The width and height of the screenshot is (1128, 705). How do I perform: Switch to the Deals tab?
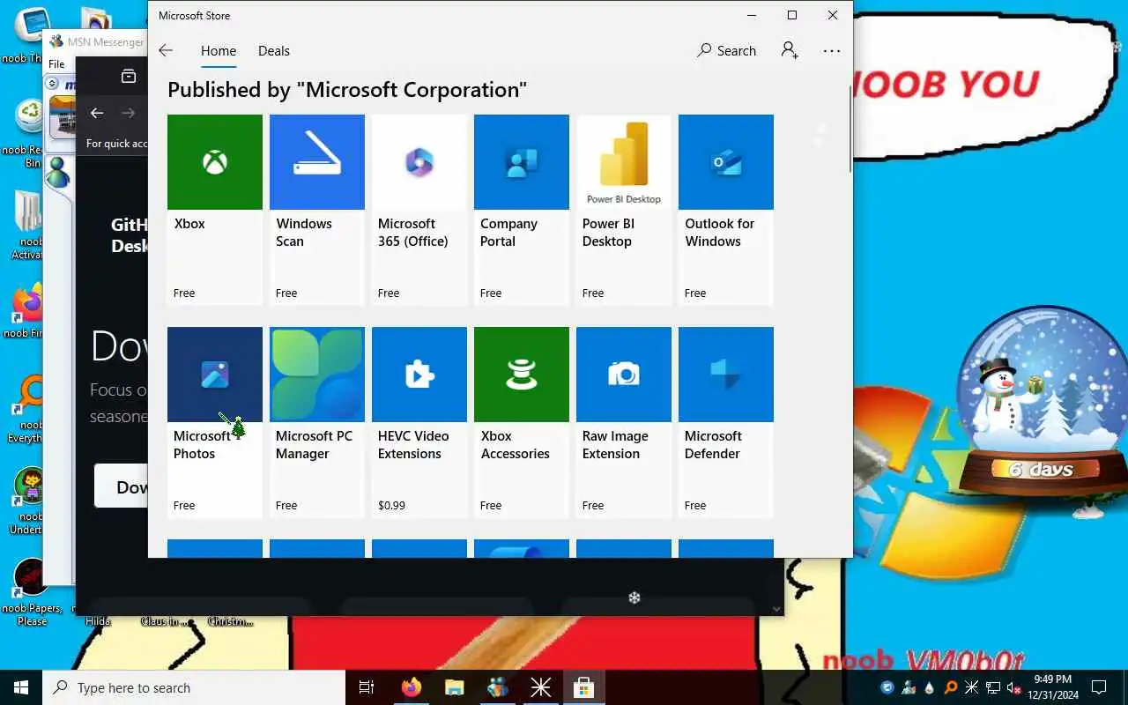point(274,51)
